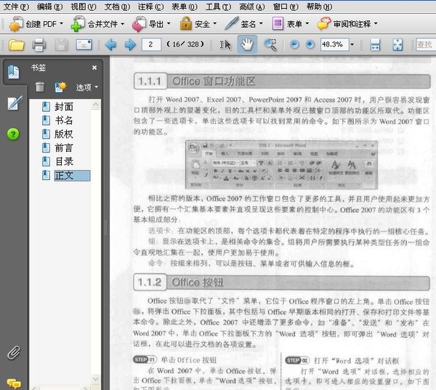Click the page number input field
The height and width of the screenshot is (390, 436).
152,45
